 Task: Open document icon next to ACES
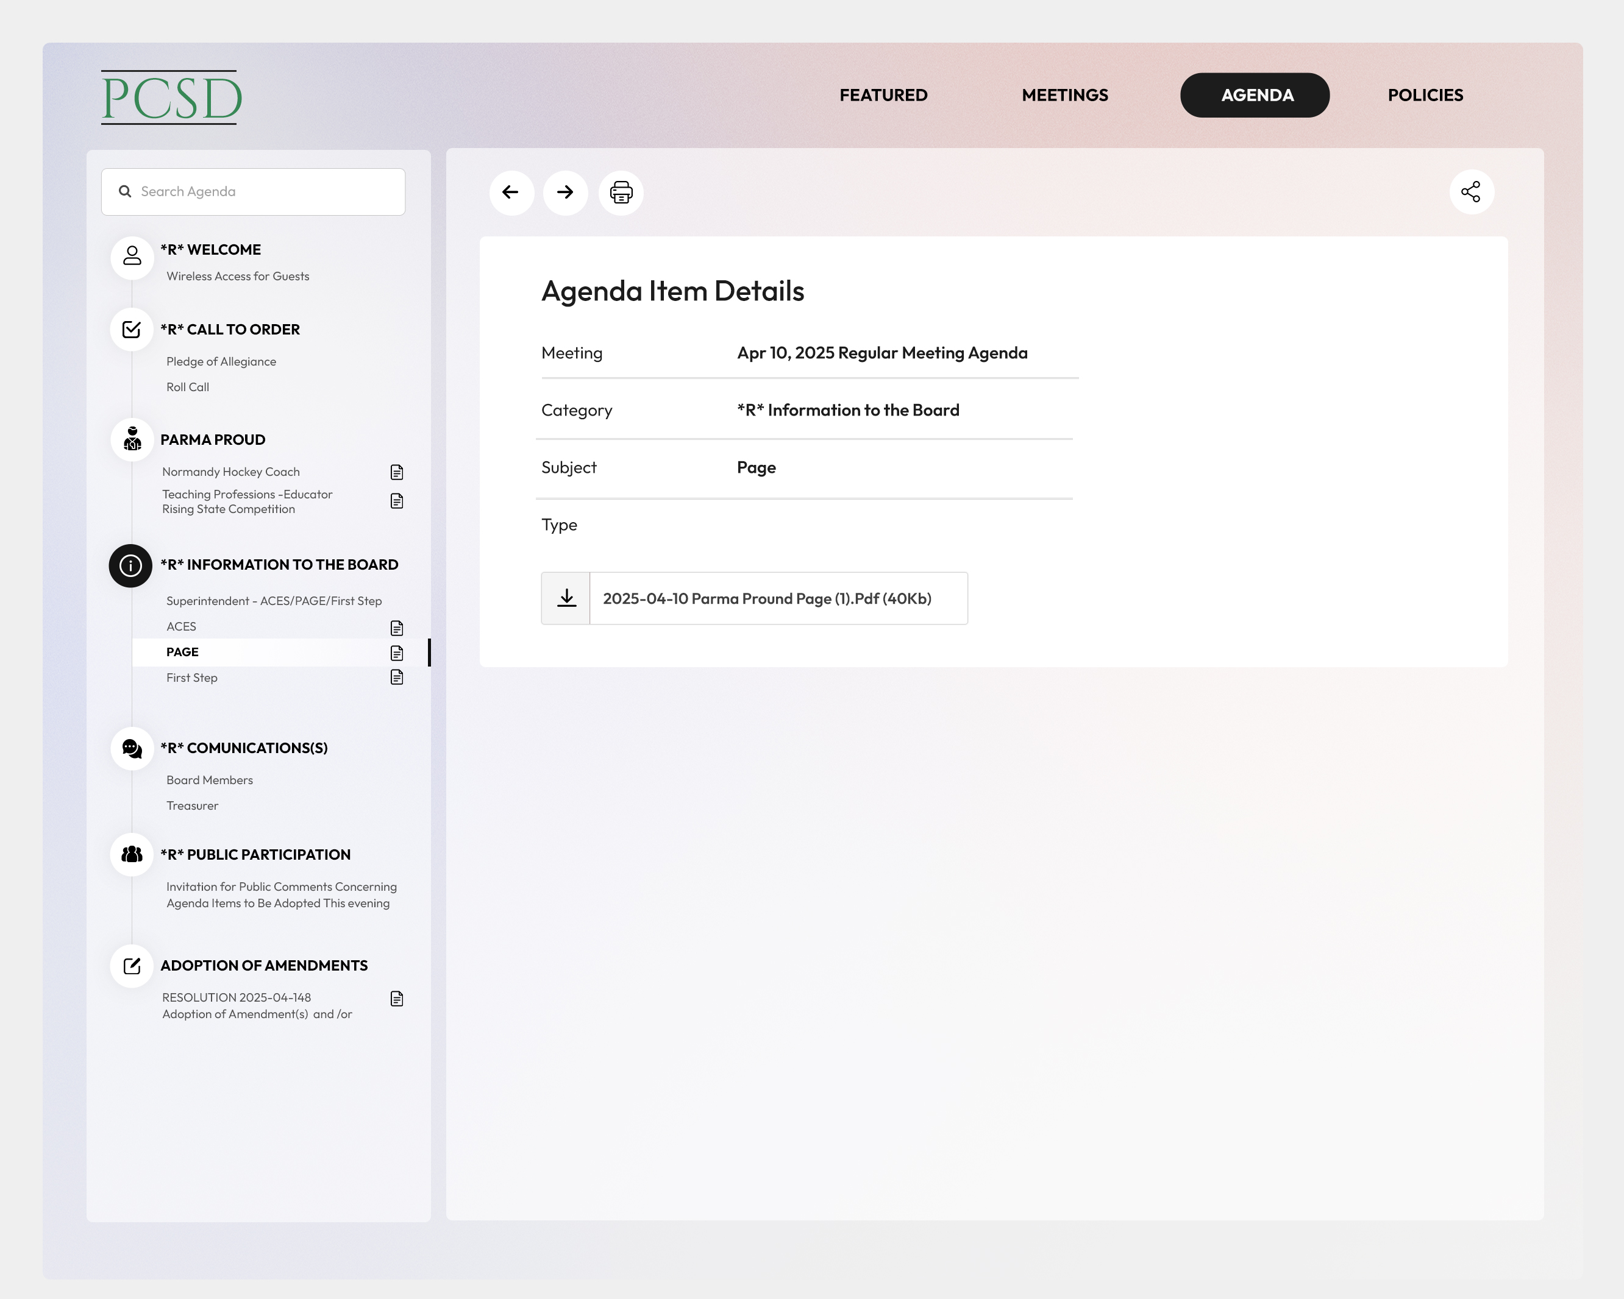pyautogui.click(x=397, y=628)
